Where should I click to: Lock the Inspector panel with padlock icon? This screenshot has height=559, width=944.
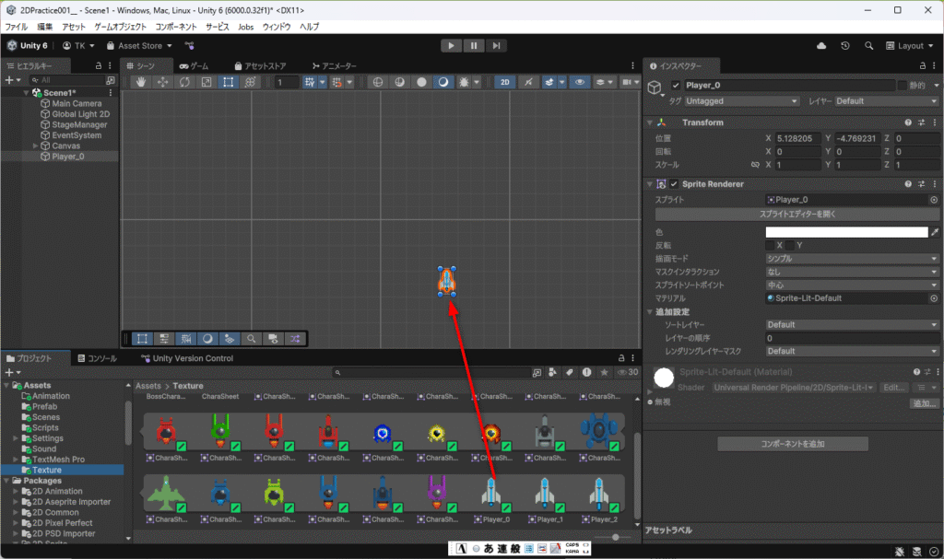925,66
